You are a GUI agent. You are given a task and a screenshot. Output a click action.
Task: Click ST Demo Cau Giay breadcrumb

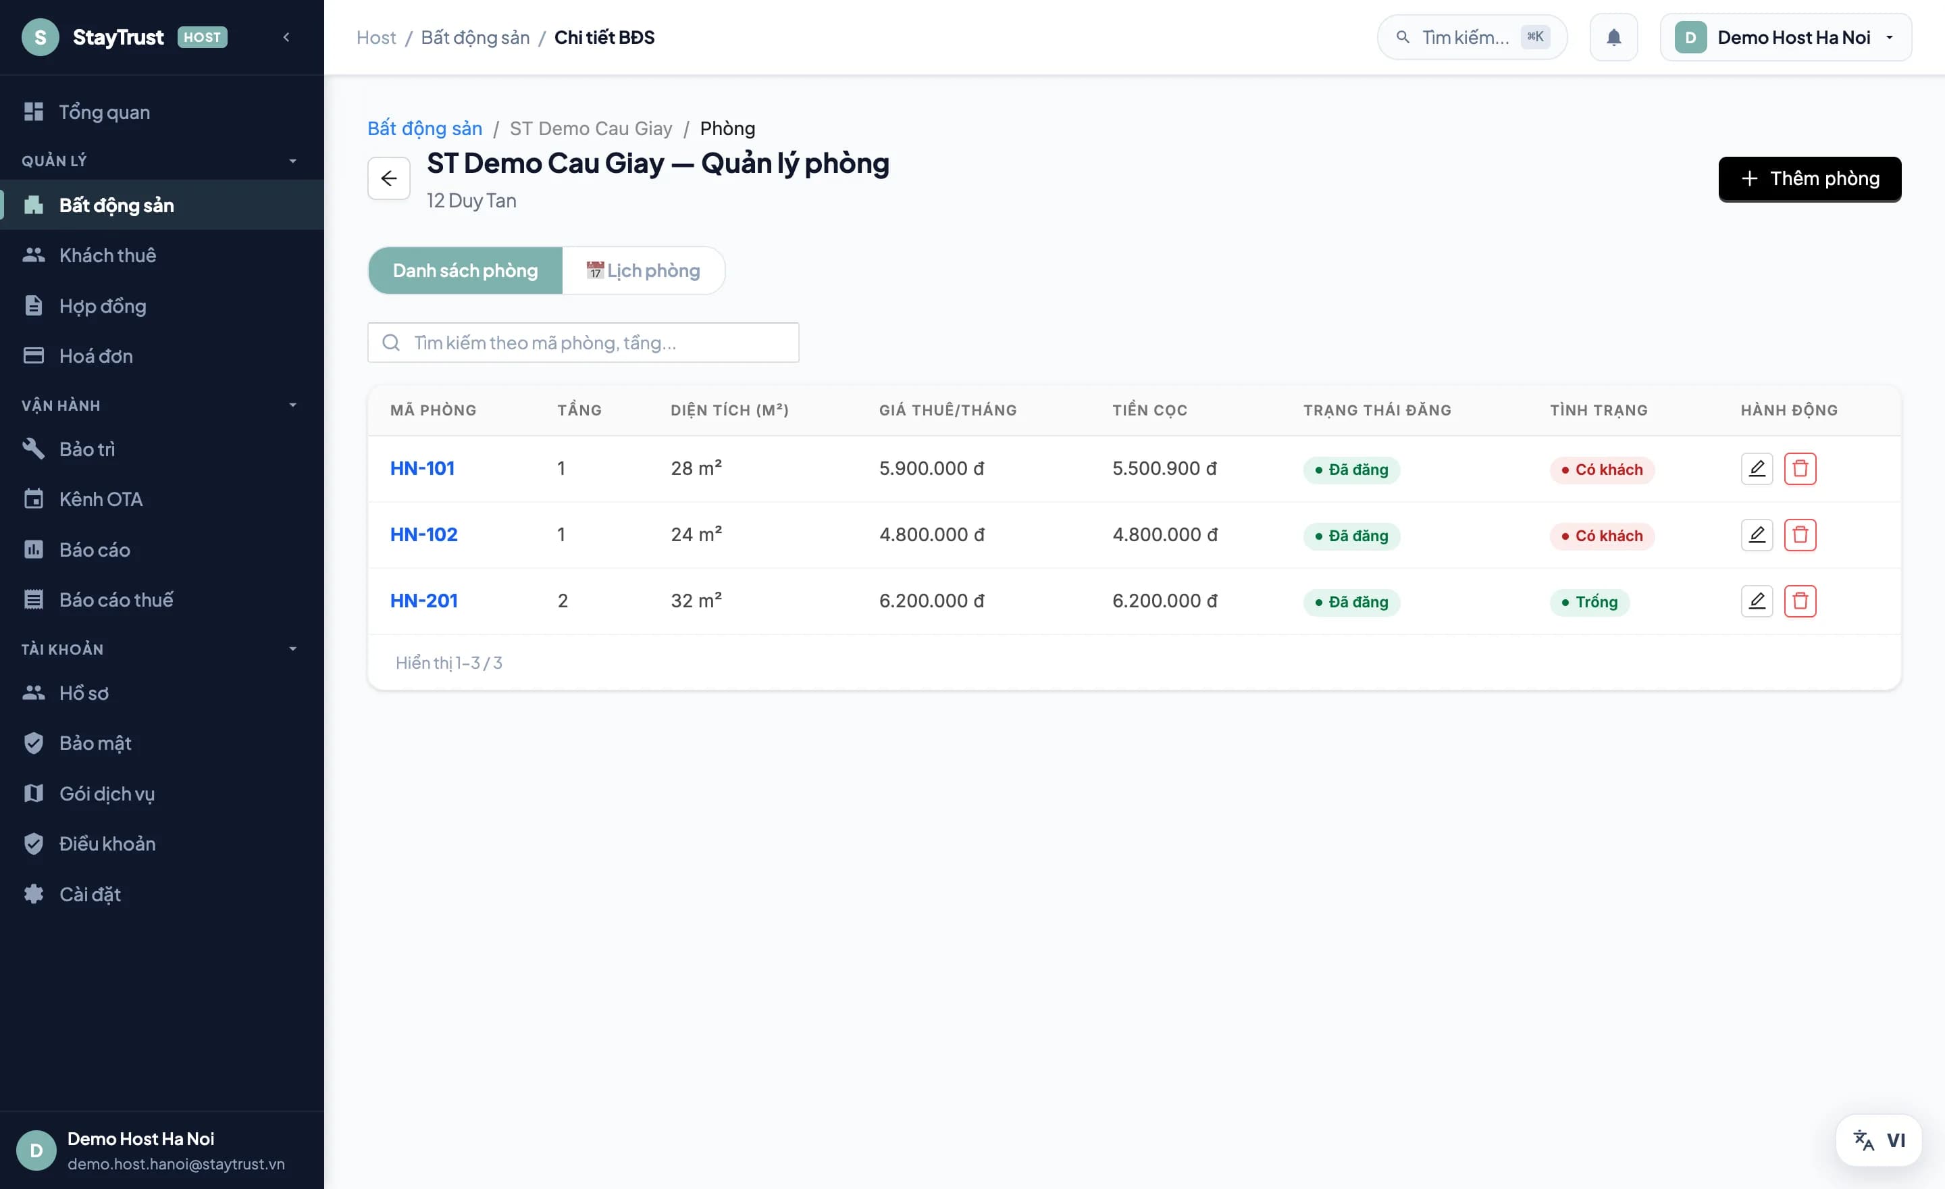point(590,128)
